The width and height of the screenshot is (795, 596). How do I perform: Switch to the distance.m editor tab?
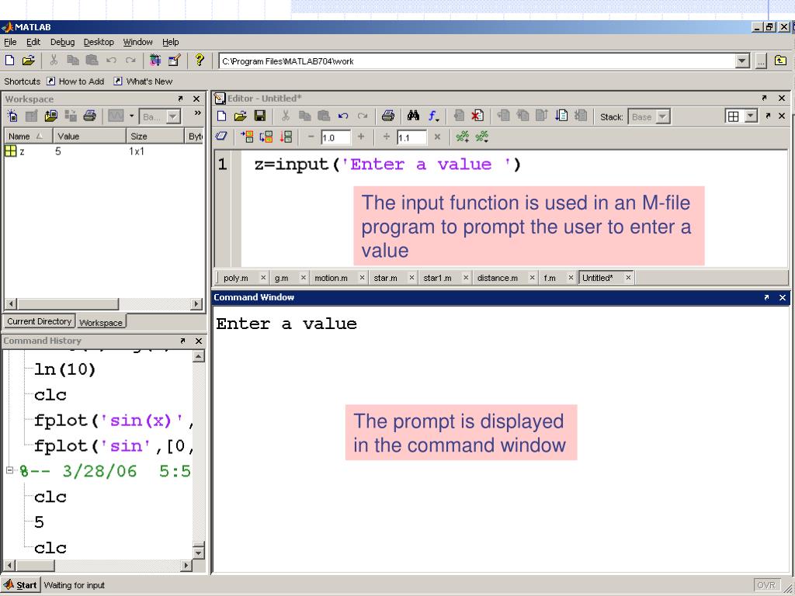[x=498, y=278]
